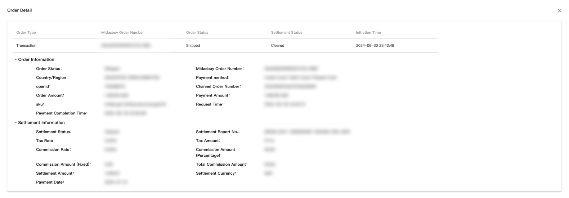
Task: Click the openid field label
Action: click(x=43, y=86)
